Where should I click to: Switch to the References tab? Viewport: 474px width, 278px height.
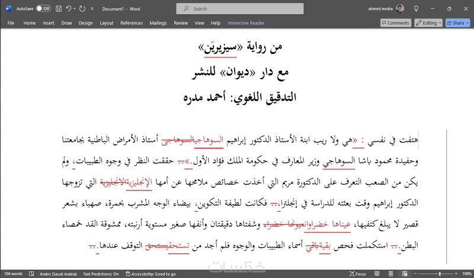132,23
